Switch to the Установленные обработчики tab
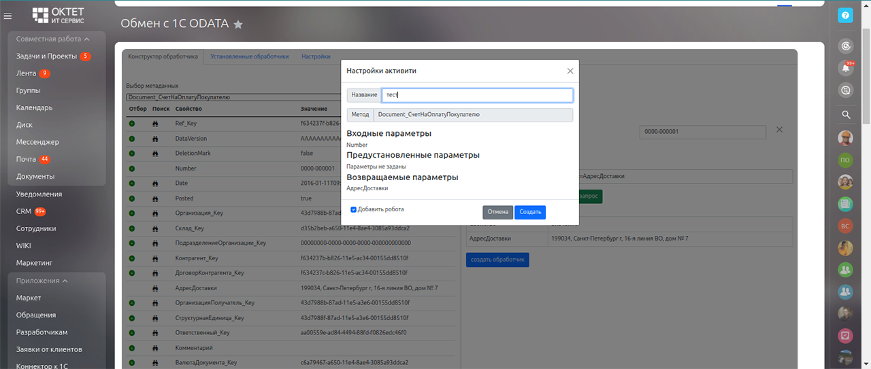 [249, 56]
